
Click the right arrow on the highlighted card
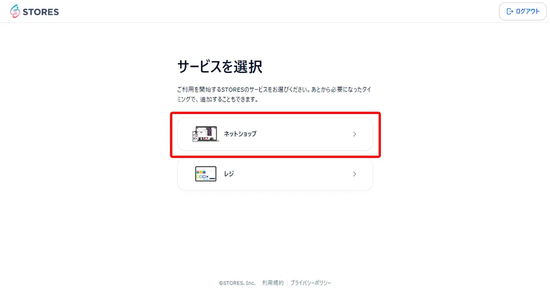click(x=354, y=134)
